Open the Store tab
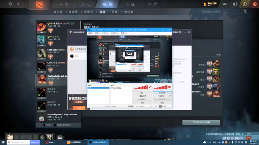 [x=86, y=4]
